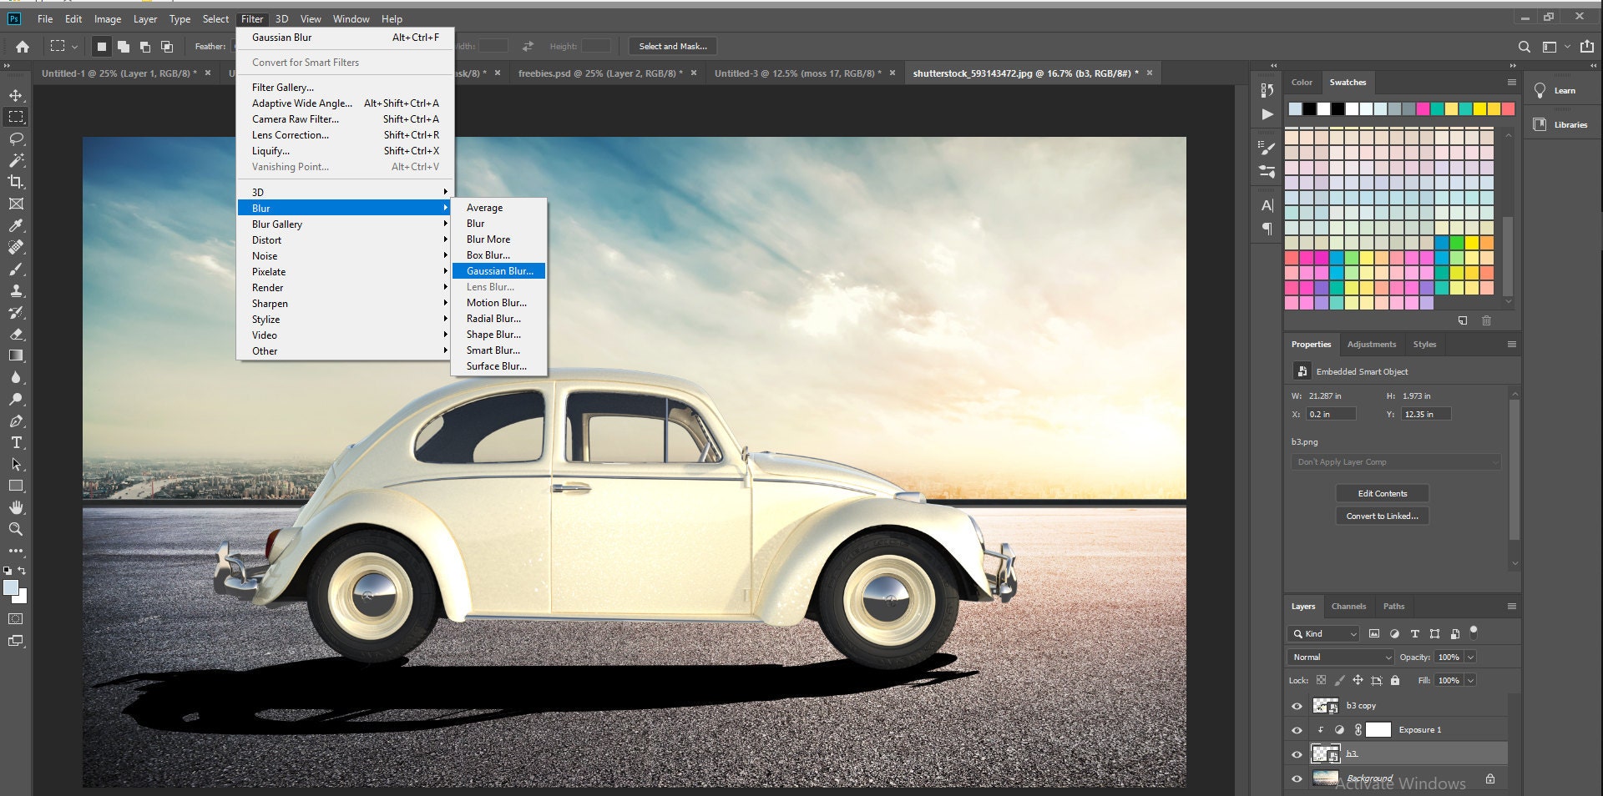
Task: Hide the b3 copy layer
Action: coord(1297,706)
